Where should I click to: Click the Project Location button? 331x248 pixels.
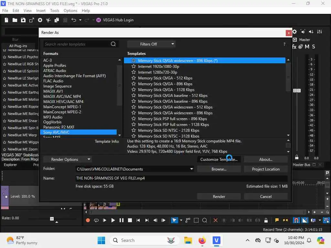(266, 169)
